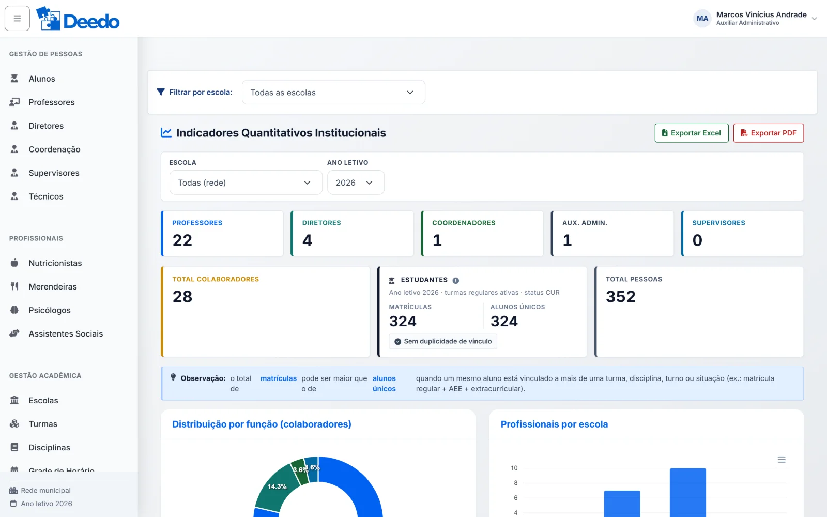This screenshot has width=827, height=517.
Task: Click the 'Sem duplicidade de vínculo' badge
Action: coord(443,341)
